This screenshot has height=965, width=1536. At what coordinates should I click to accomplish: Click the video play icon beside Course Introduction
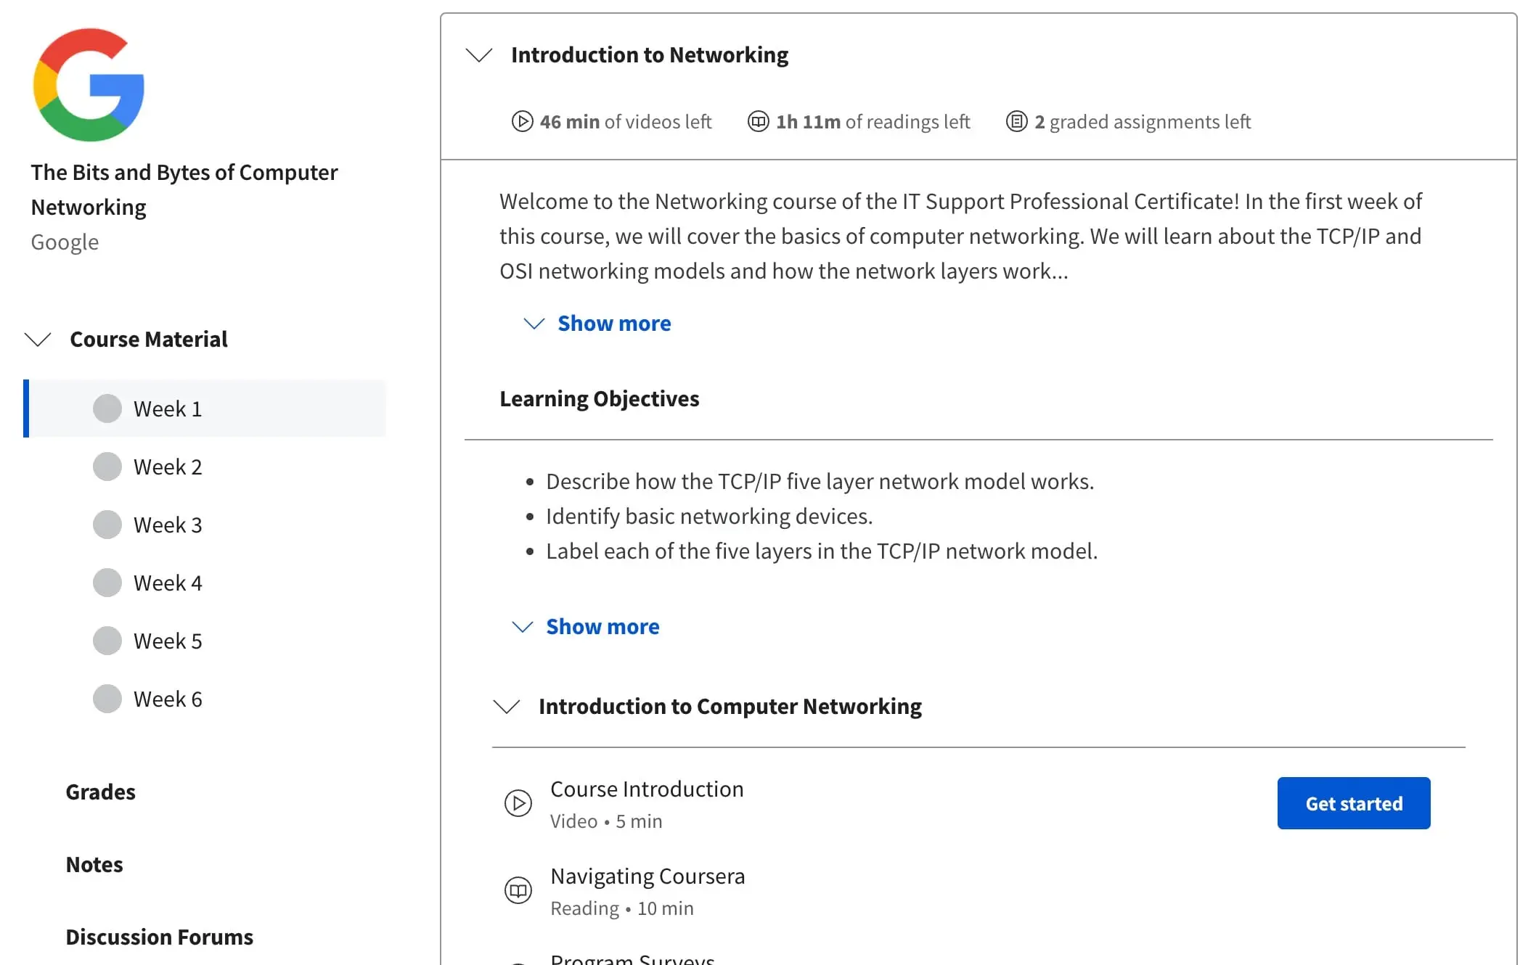pyautogui.click(x=518, y=803)
